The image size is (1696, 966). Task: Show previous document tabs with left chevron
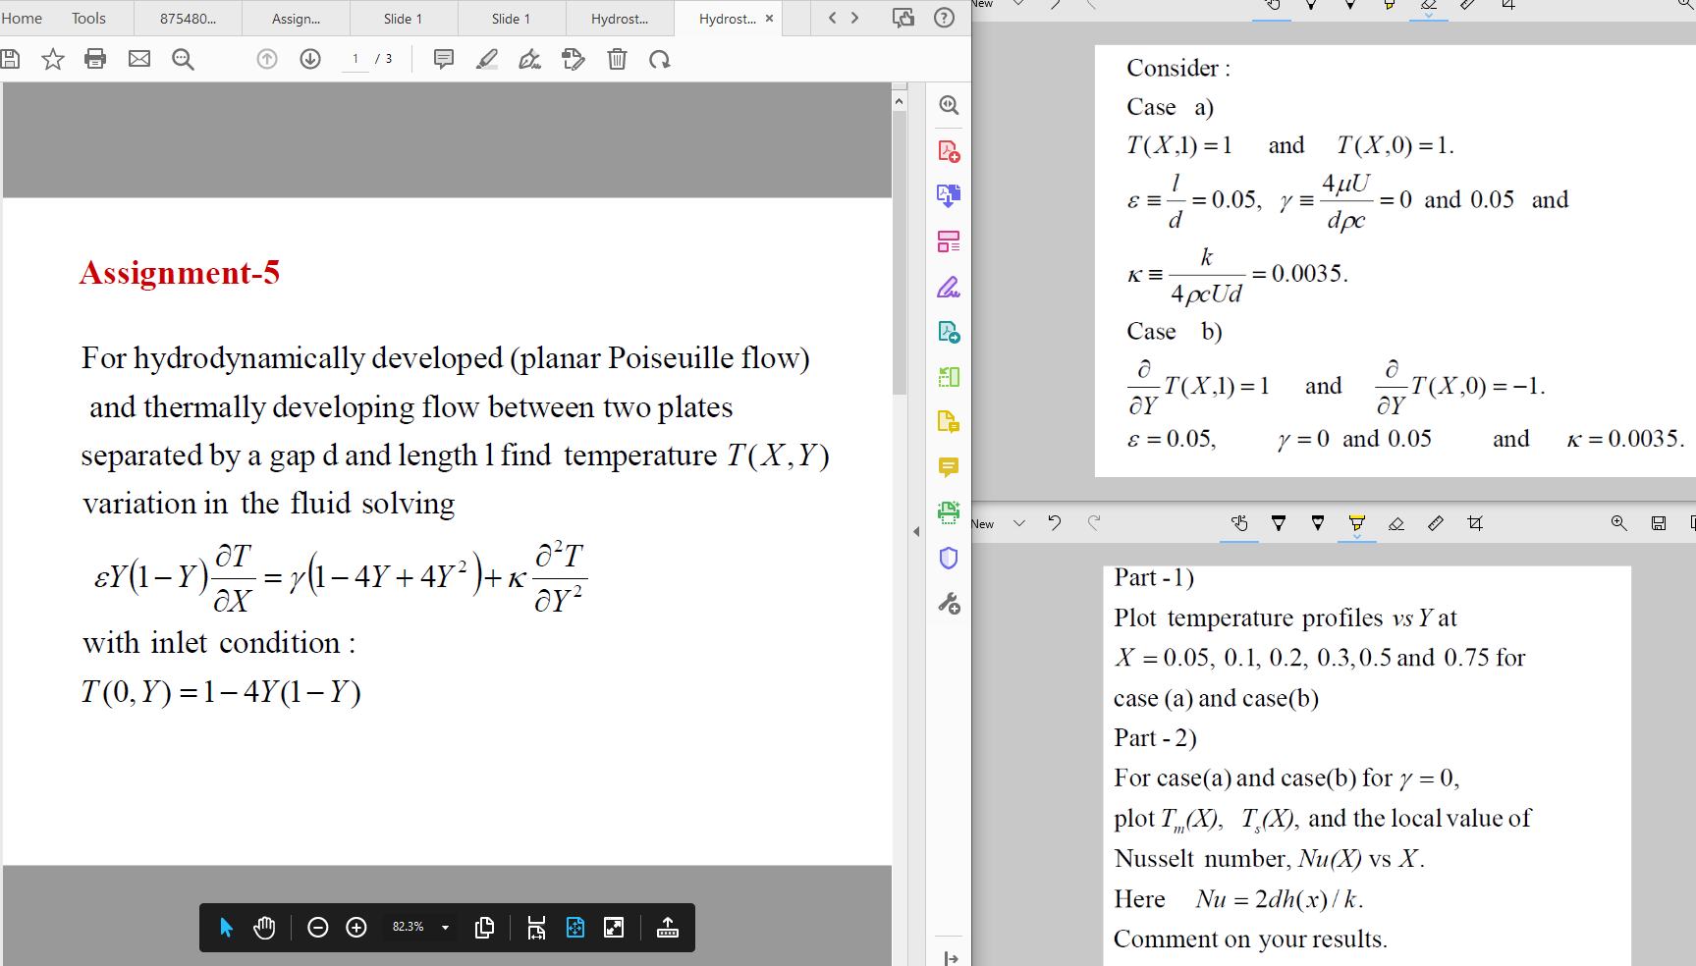[833, 18]
